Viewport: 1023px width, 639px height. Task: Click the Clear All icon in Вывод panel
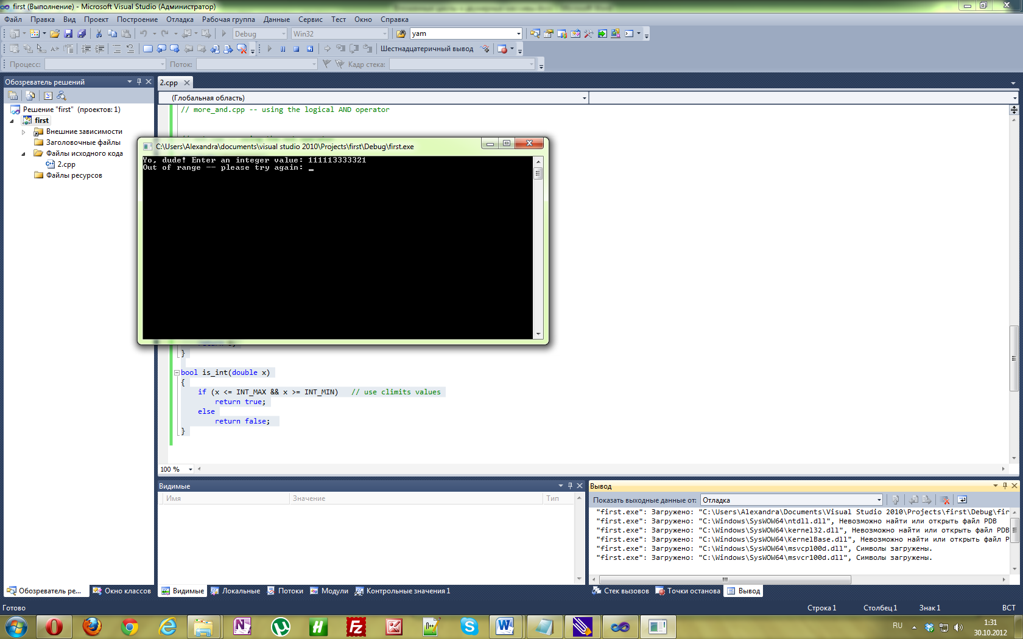coord(945,500)
